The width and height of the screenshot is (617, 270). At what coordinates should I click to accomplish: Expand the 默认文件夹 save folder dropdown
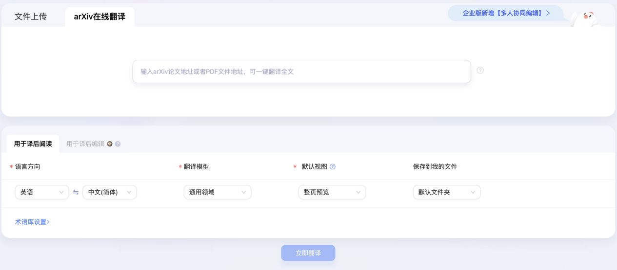point(447,192)
